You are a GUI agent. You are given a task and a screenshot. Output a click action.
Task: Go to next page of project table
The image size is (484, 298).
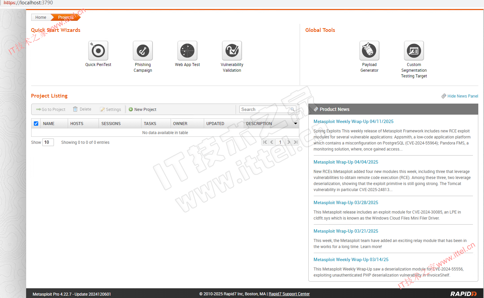289,142
